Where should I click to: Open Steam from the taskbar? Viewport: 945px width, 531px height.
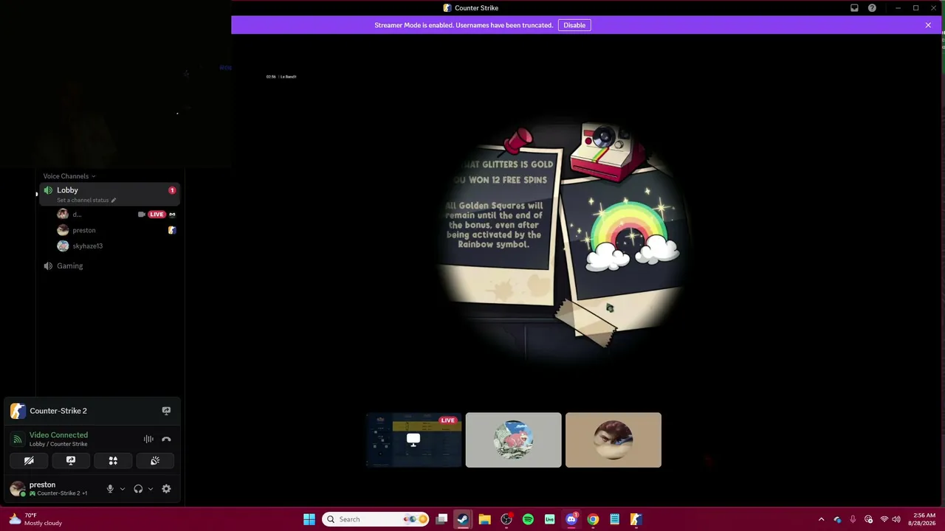(x=463, y=519)
